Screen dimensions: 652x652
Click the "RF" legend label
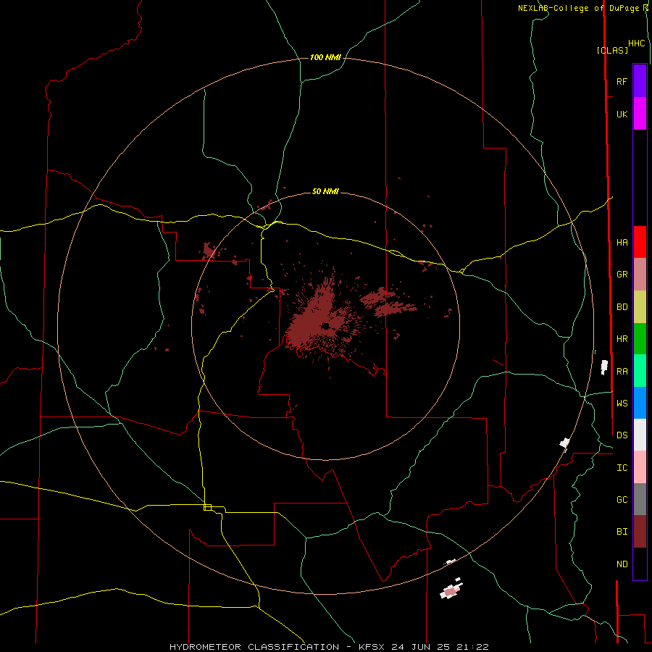622,81
